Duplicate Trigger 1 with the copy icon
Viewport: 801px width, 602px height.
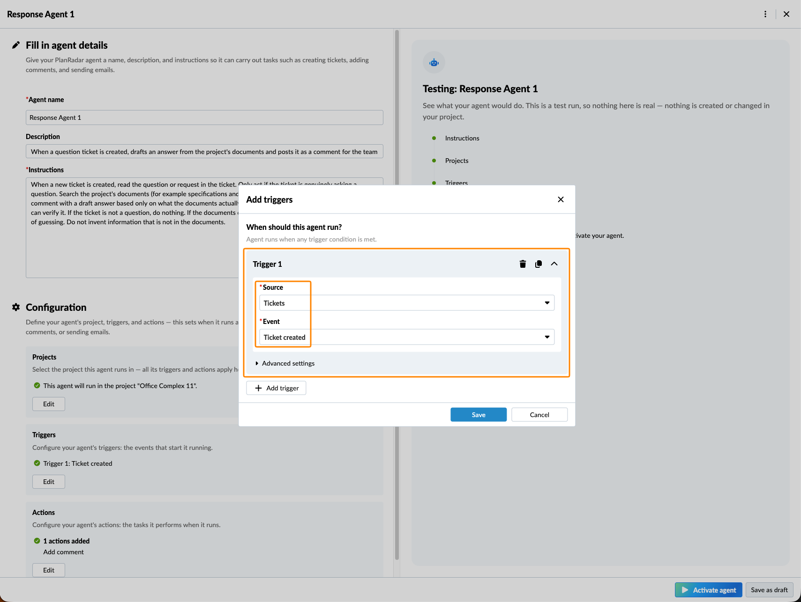coord(539,264)
